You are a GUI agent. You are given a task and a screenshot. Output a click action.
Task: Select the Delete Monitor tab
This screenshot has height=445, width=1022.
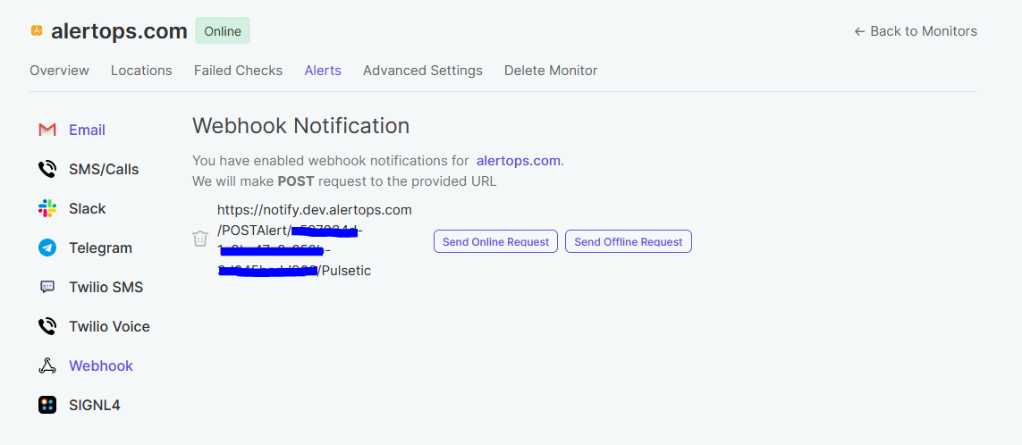(x=551, y=71)
